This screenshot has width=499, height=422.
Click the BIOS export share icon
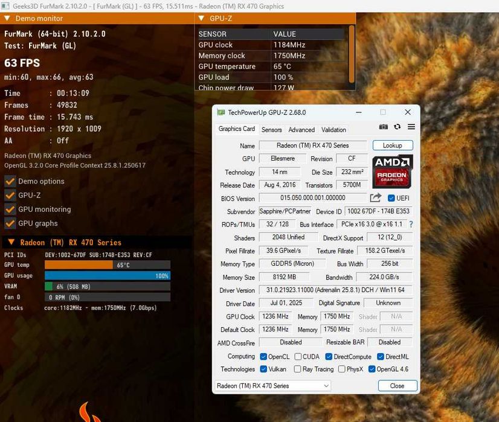click(x=376, y=198)
